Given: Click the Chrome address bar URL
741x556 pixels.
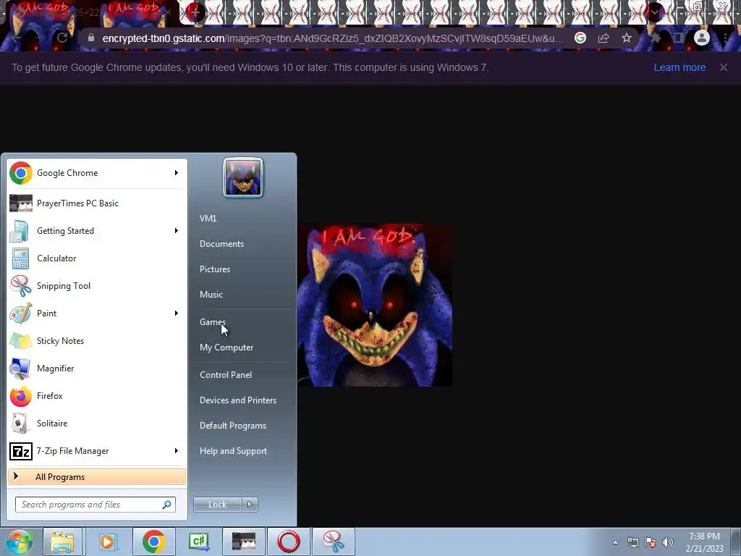Looking at the screenshot, I should click(333, 38).
